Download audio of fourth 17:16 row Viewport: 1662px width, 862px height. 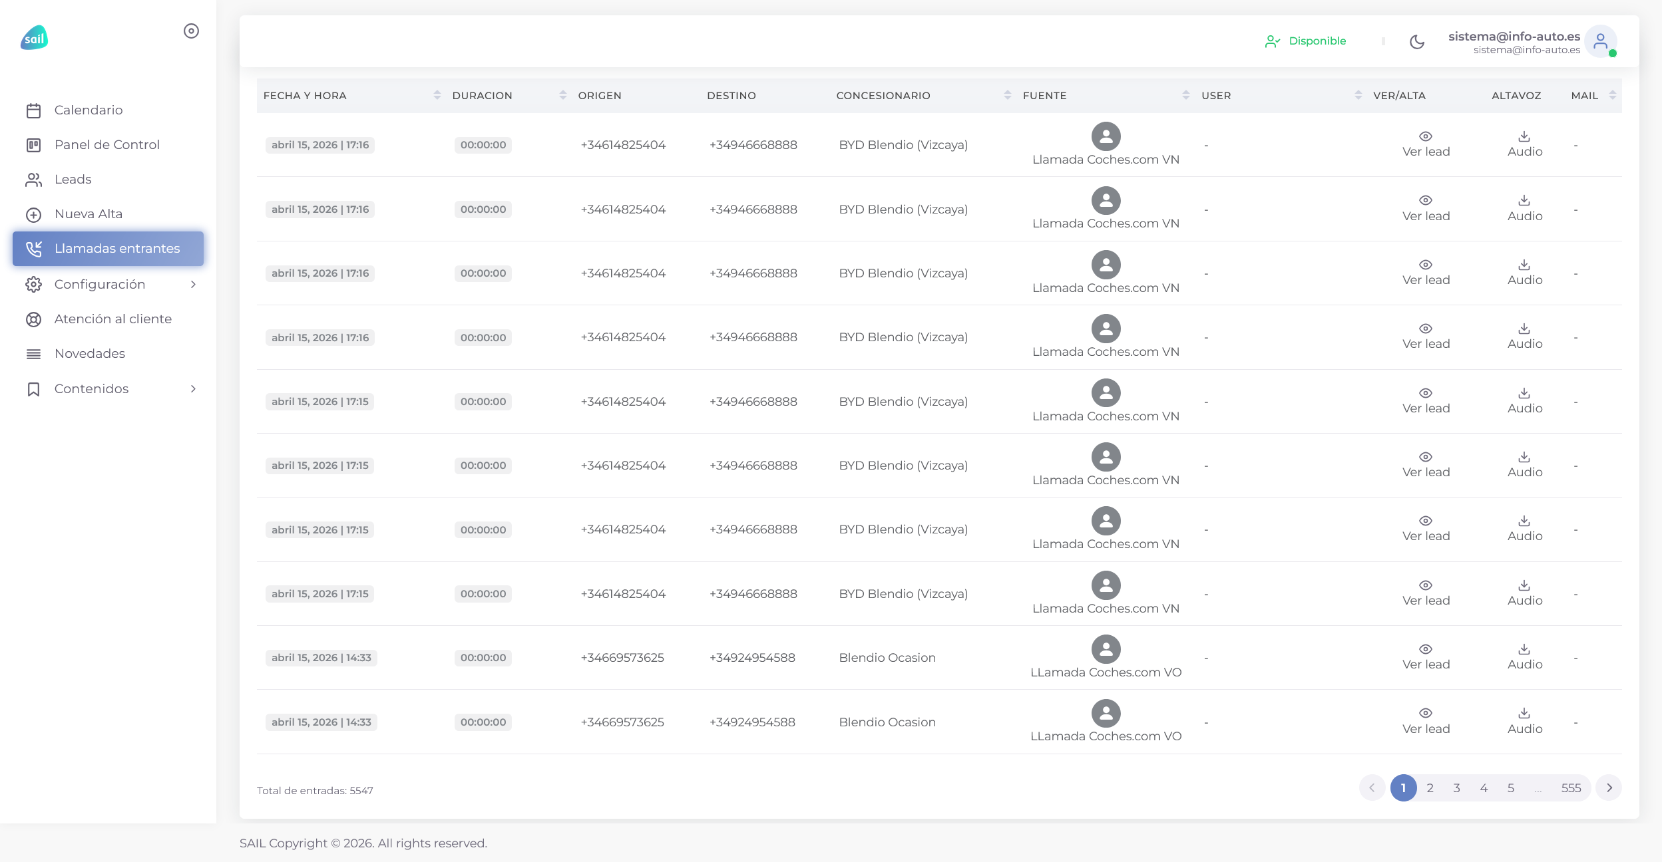point(1525,337)
